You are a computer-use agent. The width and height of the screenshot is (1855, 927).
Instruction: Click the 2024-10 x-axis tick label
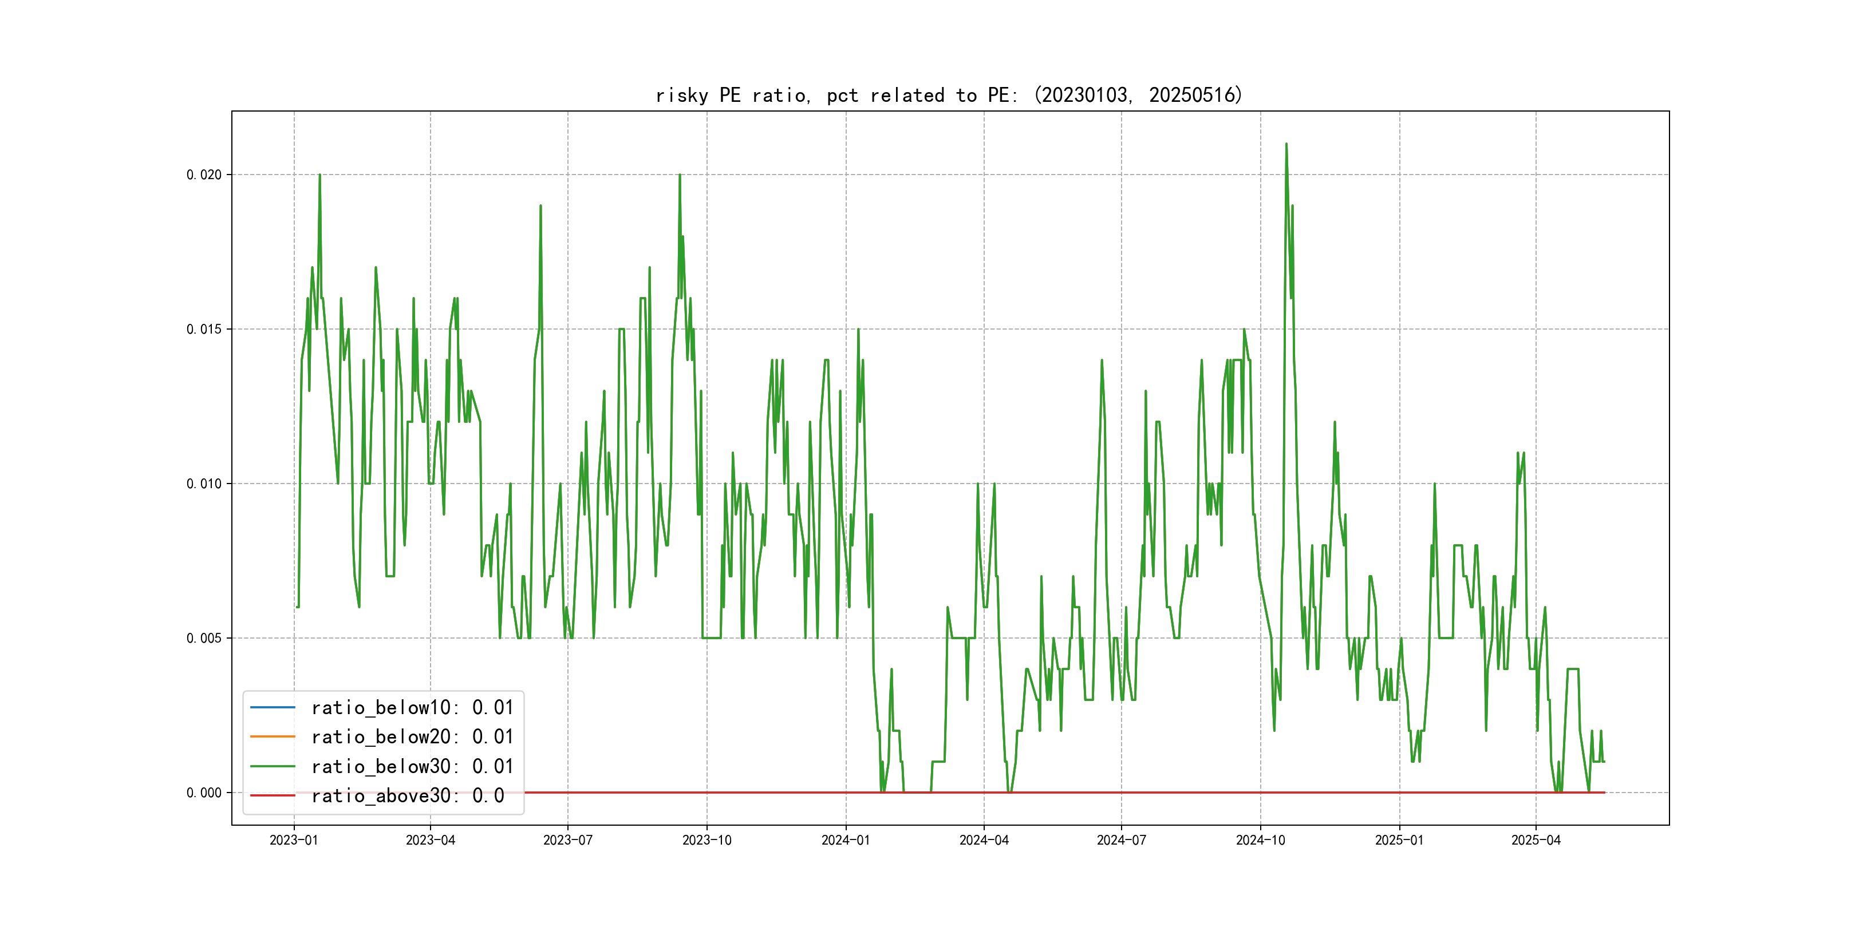pyautogui.click(x=1260, y=841)
